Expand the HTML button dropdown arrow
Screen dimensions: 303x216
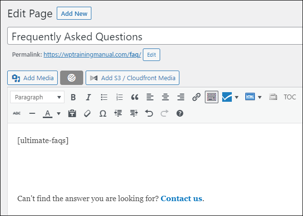260,97
